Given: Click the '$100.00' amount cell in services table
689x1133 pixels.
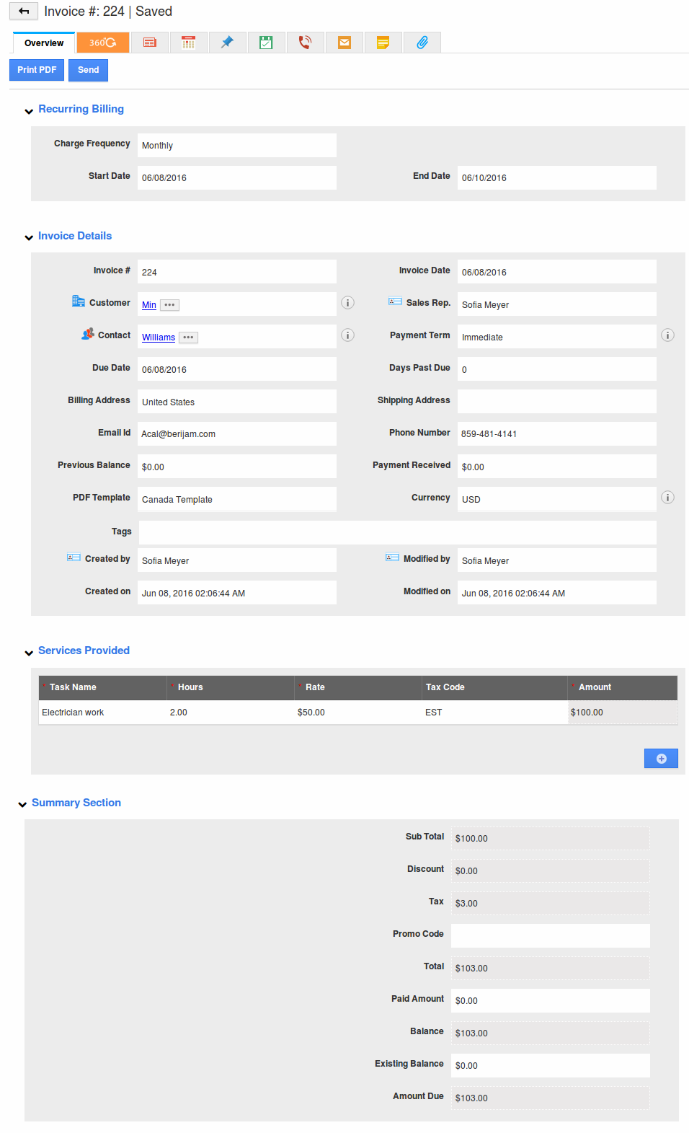Looking at the screenshot, I should (x=623, y=713).
